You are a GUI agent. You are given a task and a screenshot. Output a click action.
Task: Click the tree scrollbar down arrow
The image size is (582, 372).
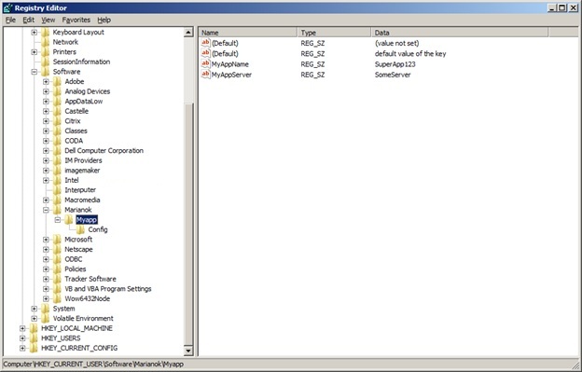pyautogui.click(x=188, y=351)
